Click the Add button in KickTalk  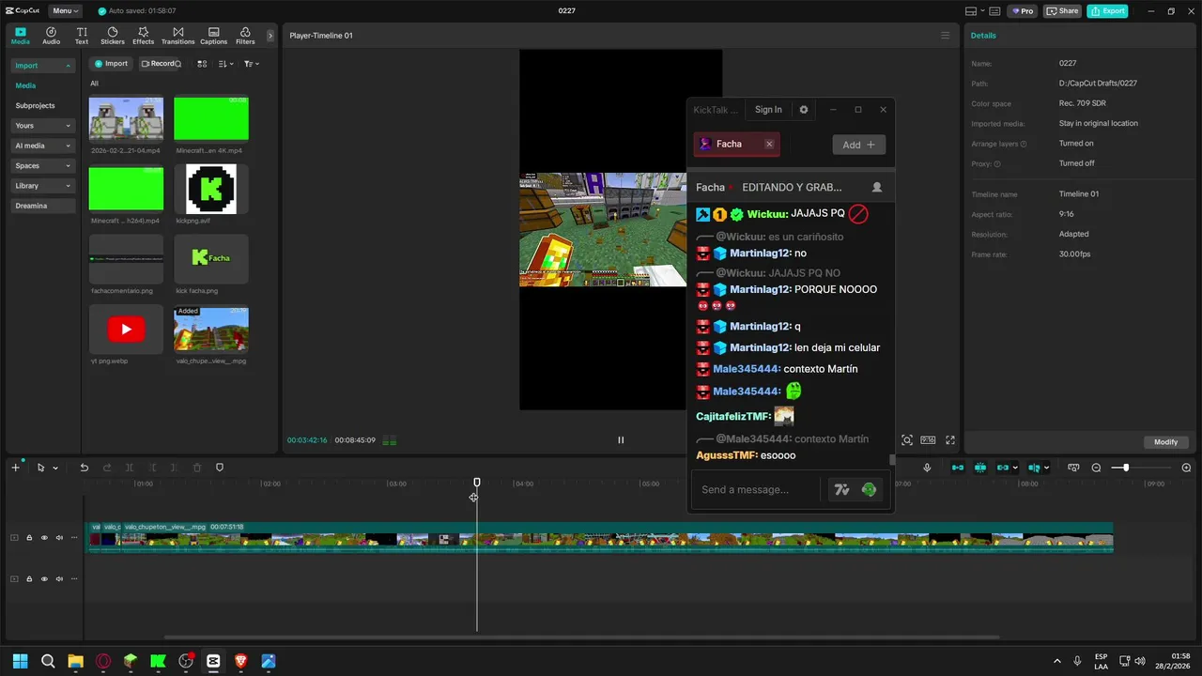pyautogui.click(x=858, y=145)
